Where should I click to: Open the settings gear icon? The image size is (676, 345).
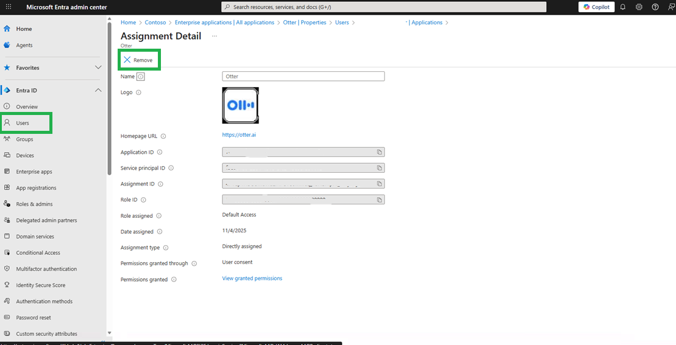pyautogui.click(x=639, y=7)
